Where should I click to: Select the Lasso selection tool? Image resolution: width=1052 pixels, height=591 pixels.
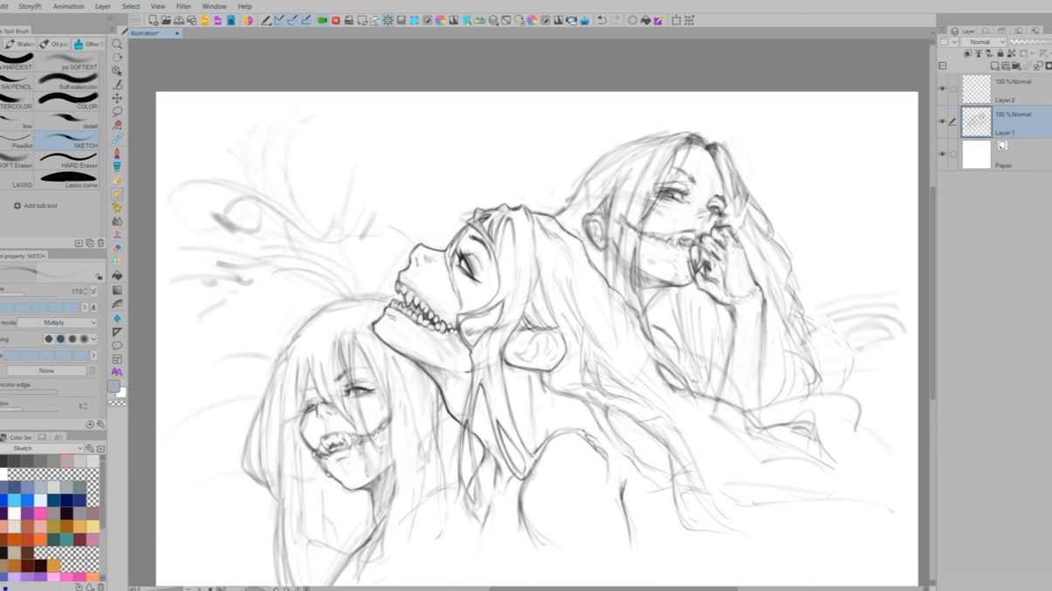coord(117,112)
